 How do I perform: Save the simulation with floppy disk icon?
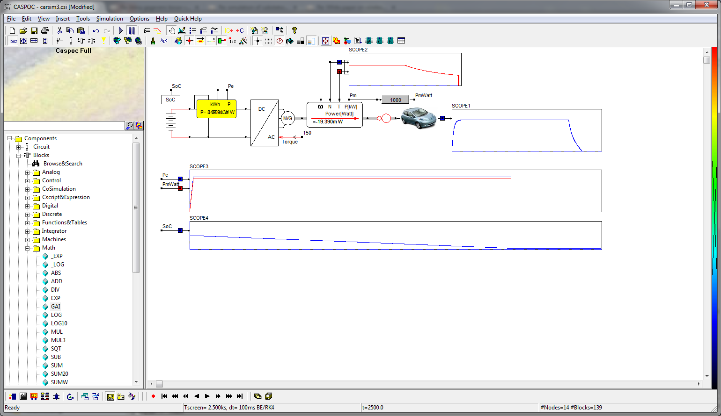[x=34, y=30]
